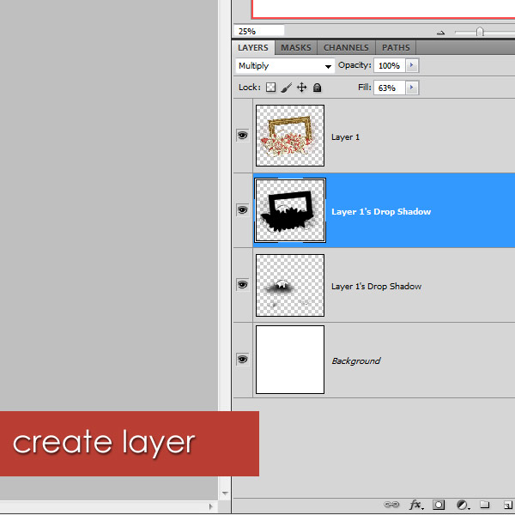Screen dimensions: 515x515
Task: Click the navigator zoom out mountains icon
Action: tap(441, 33)
